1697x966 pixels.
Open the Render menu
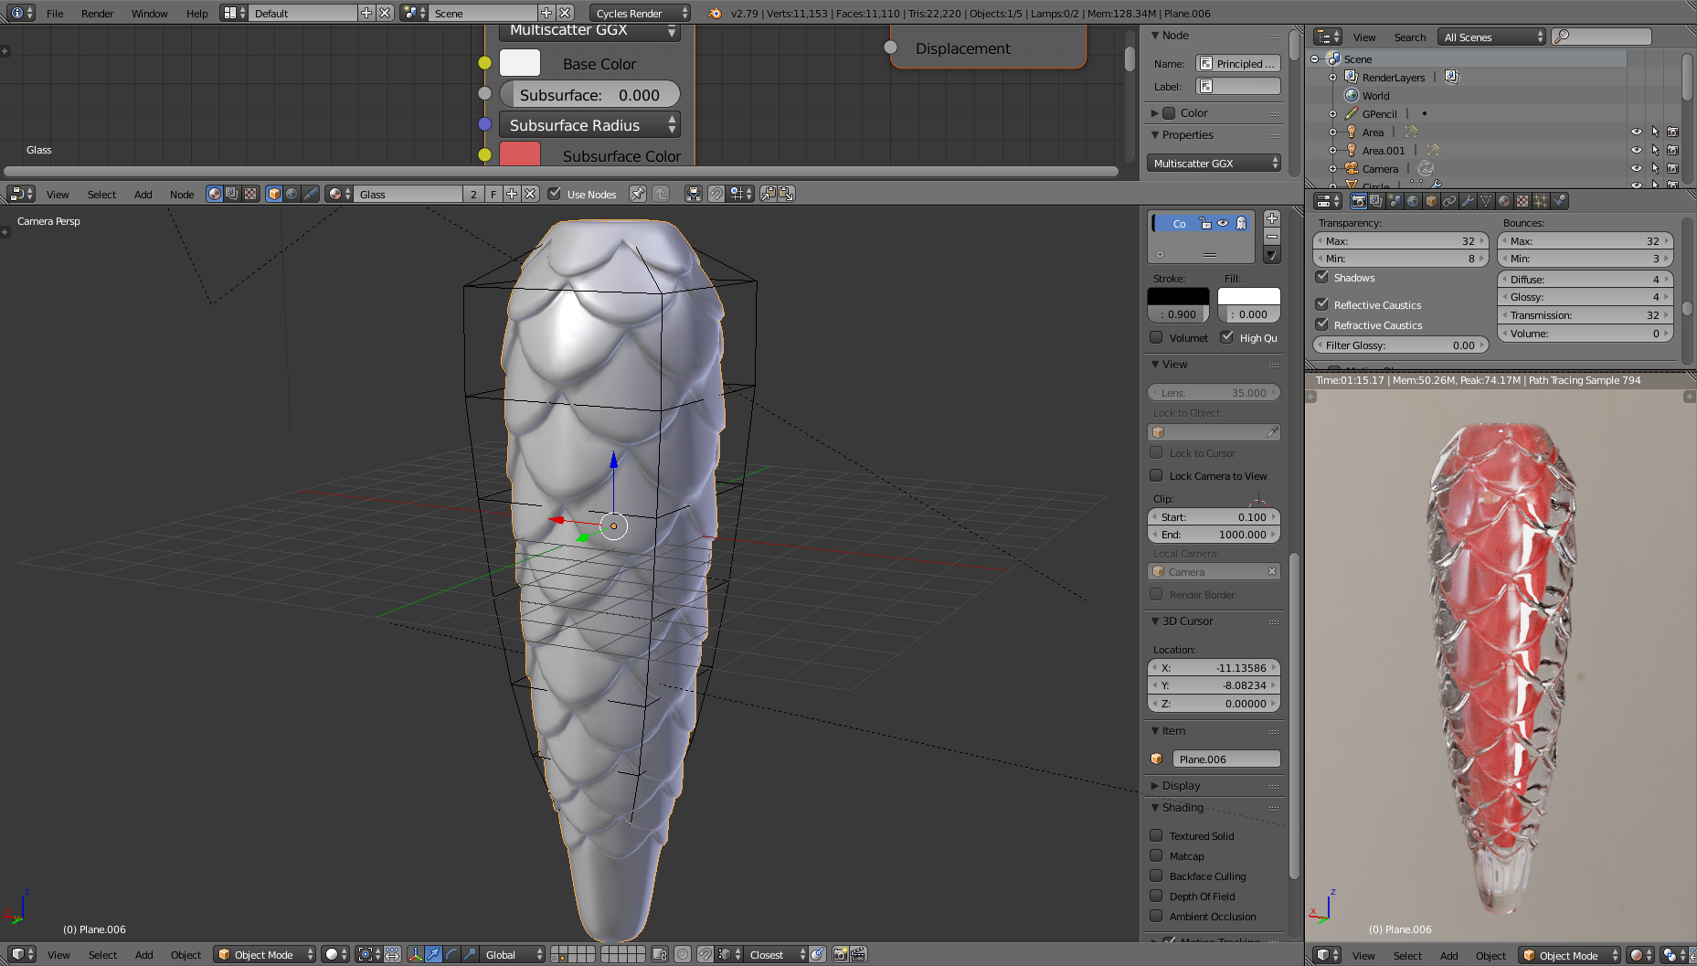point(98,13)
